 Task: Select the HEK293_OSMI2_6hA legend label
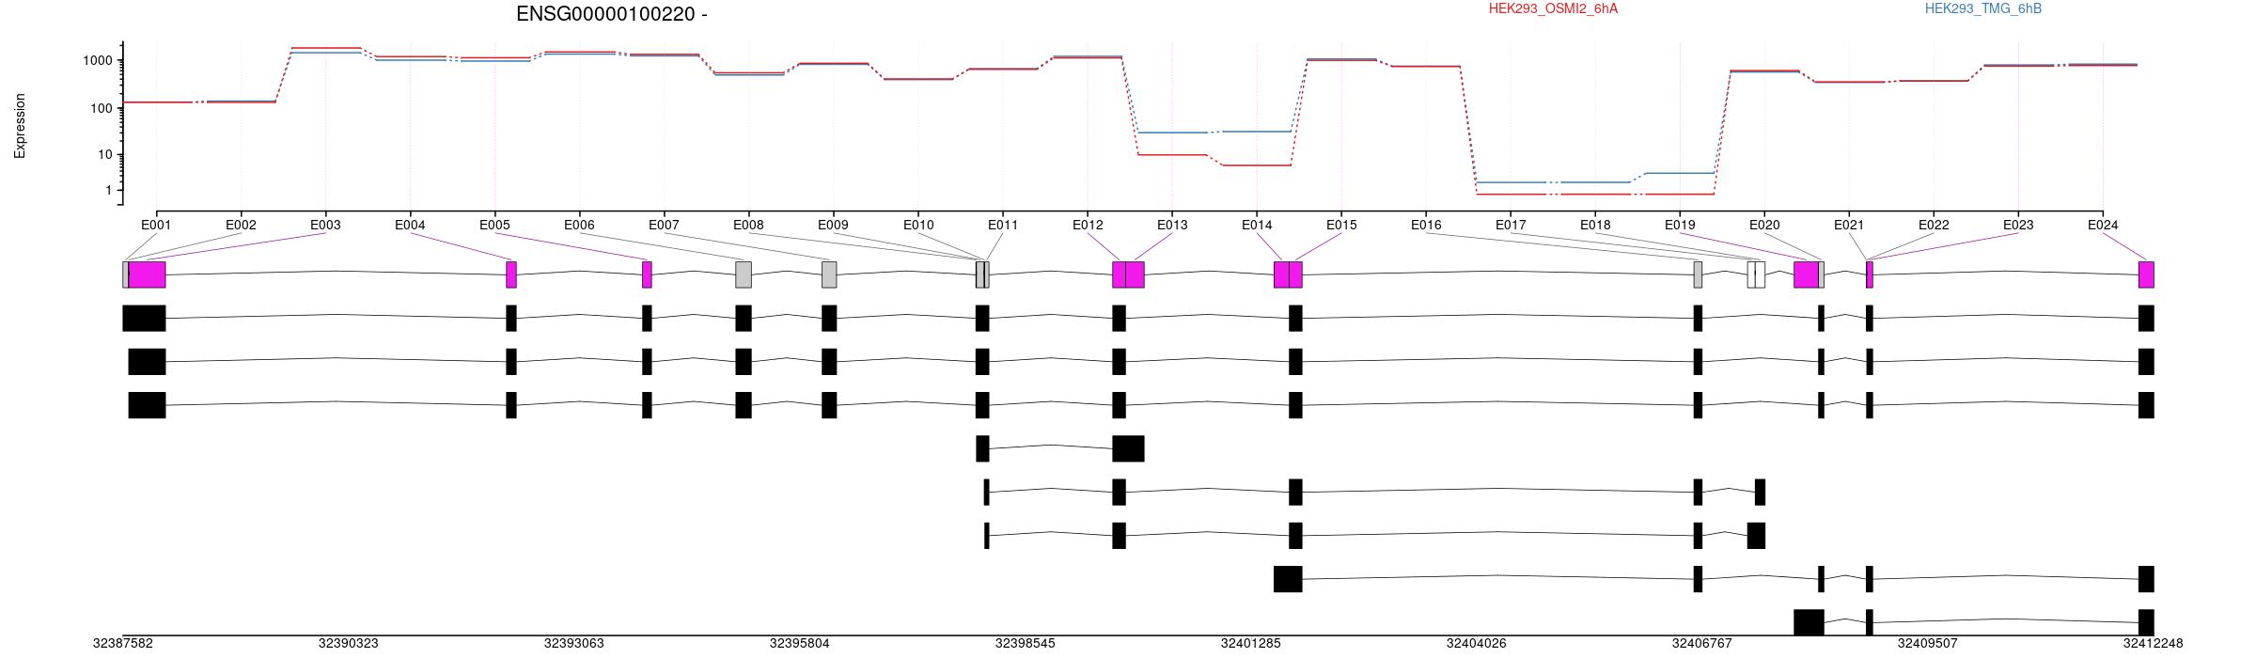coord(1553,8)
